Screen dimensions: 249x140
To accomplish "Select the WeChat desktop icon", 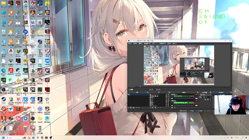I will (x=11, y=81).
